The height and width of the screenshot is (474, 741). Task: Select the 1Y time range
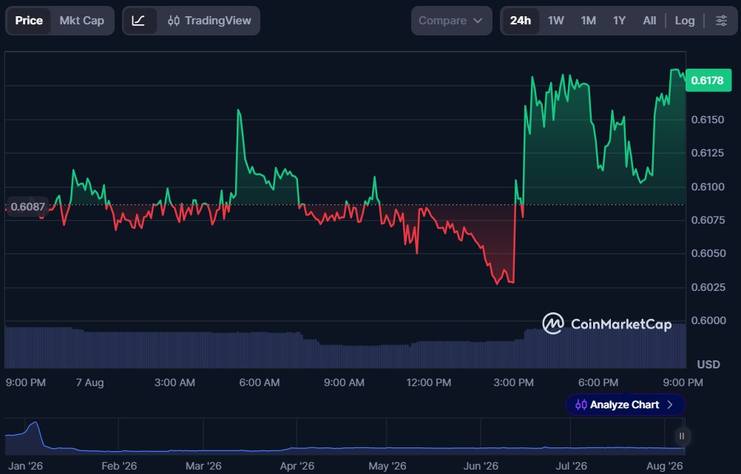tap(619, 21)
